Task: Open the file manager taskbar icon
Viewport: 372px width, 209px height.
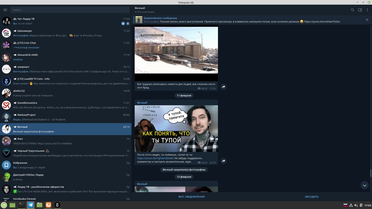Action: (40, 205)
